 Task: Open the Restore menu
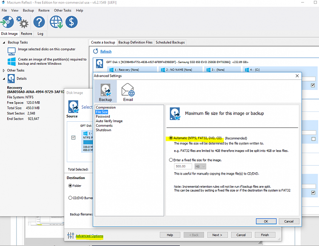tap(44, 10)
